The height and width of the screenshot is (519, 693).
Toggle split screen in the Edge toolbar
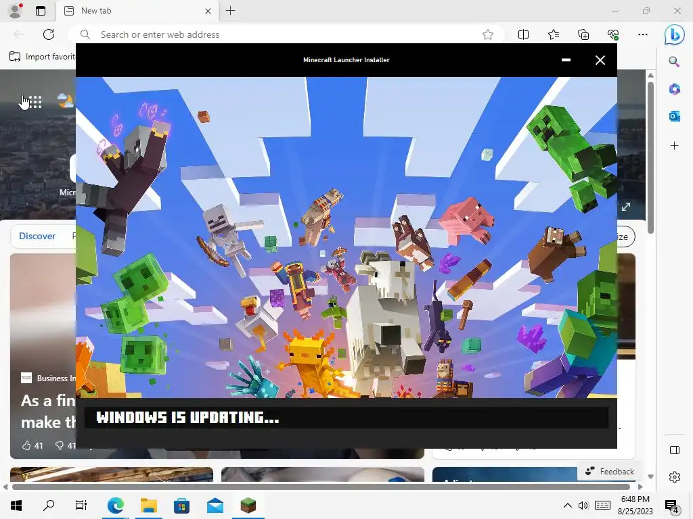tap(523, 34)
